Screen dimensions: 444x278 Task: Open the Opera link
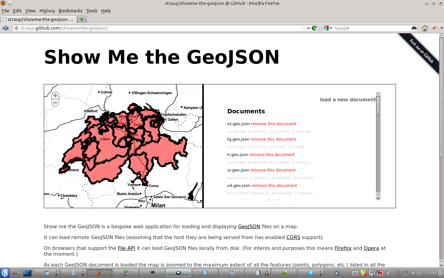pyautogui.click(x=371, y=248)
